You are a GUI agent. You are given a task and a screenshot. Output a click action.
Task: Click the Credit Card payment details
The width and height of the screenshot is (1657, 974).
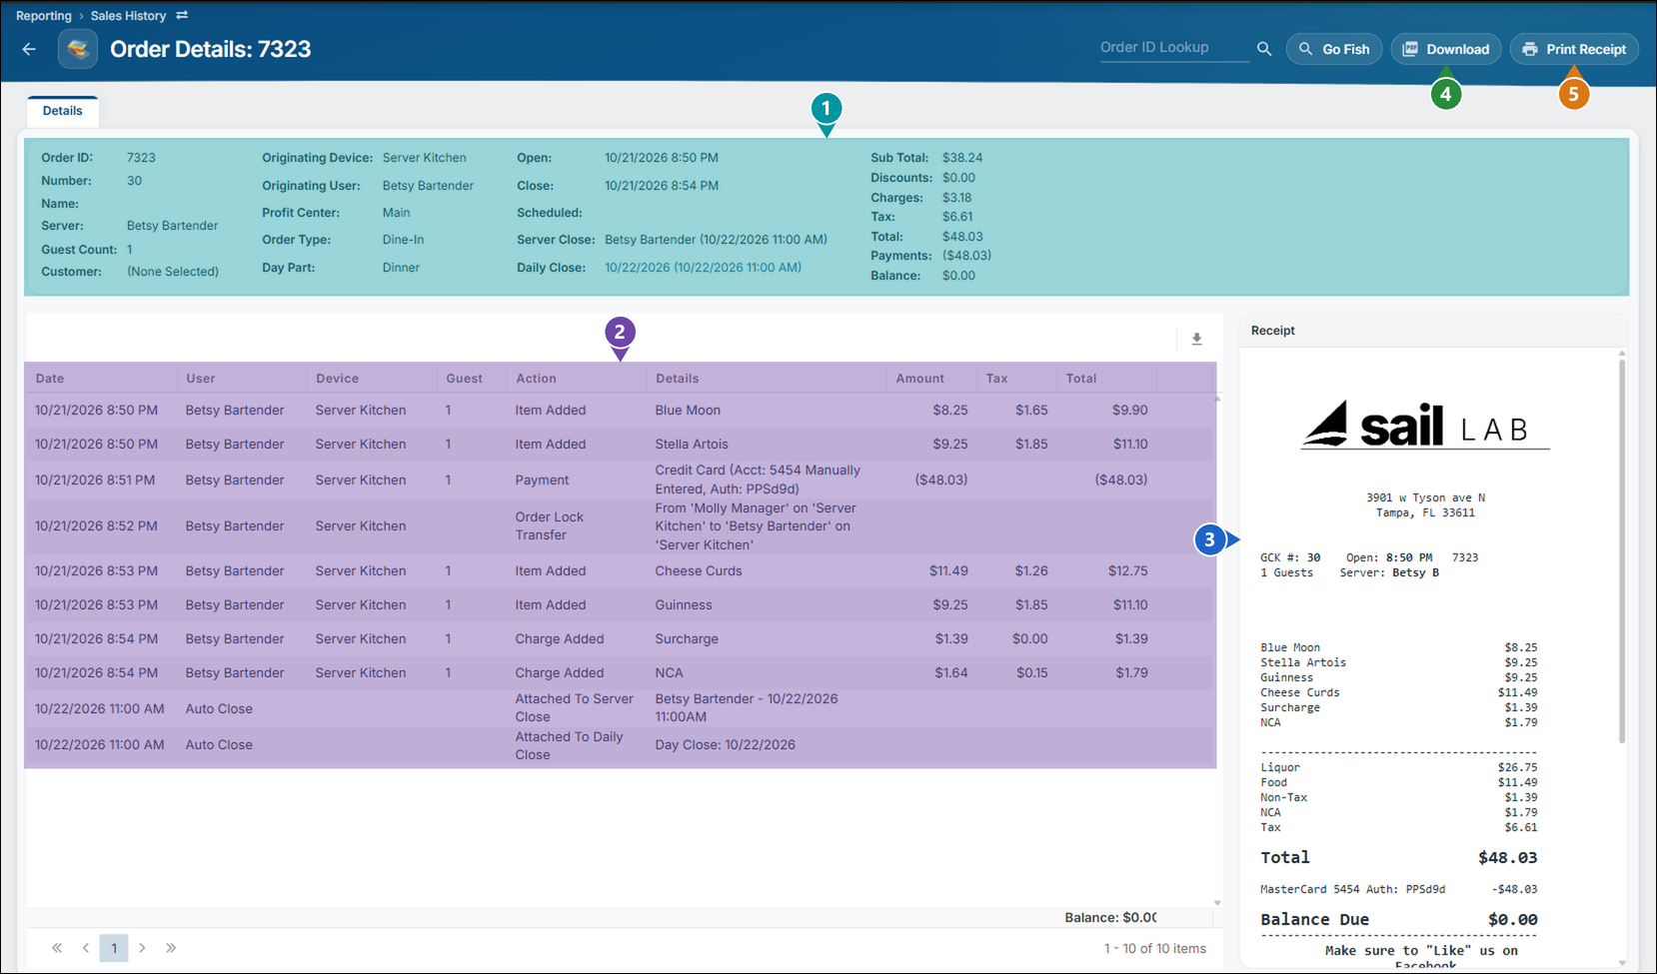[758, 480]
